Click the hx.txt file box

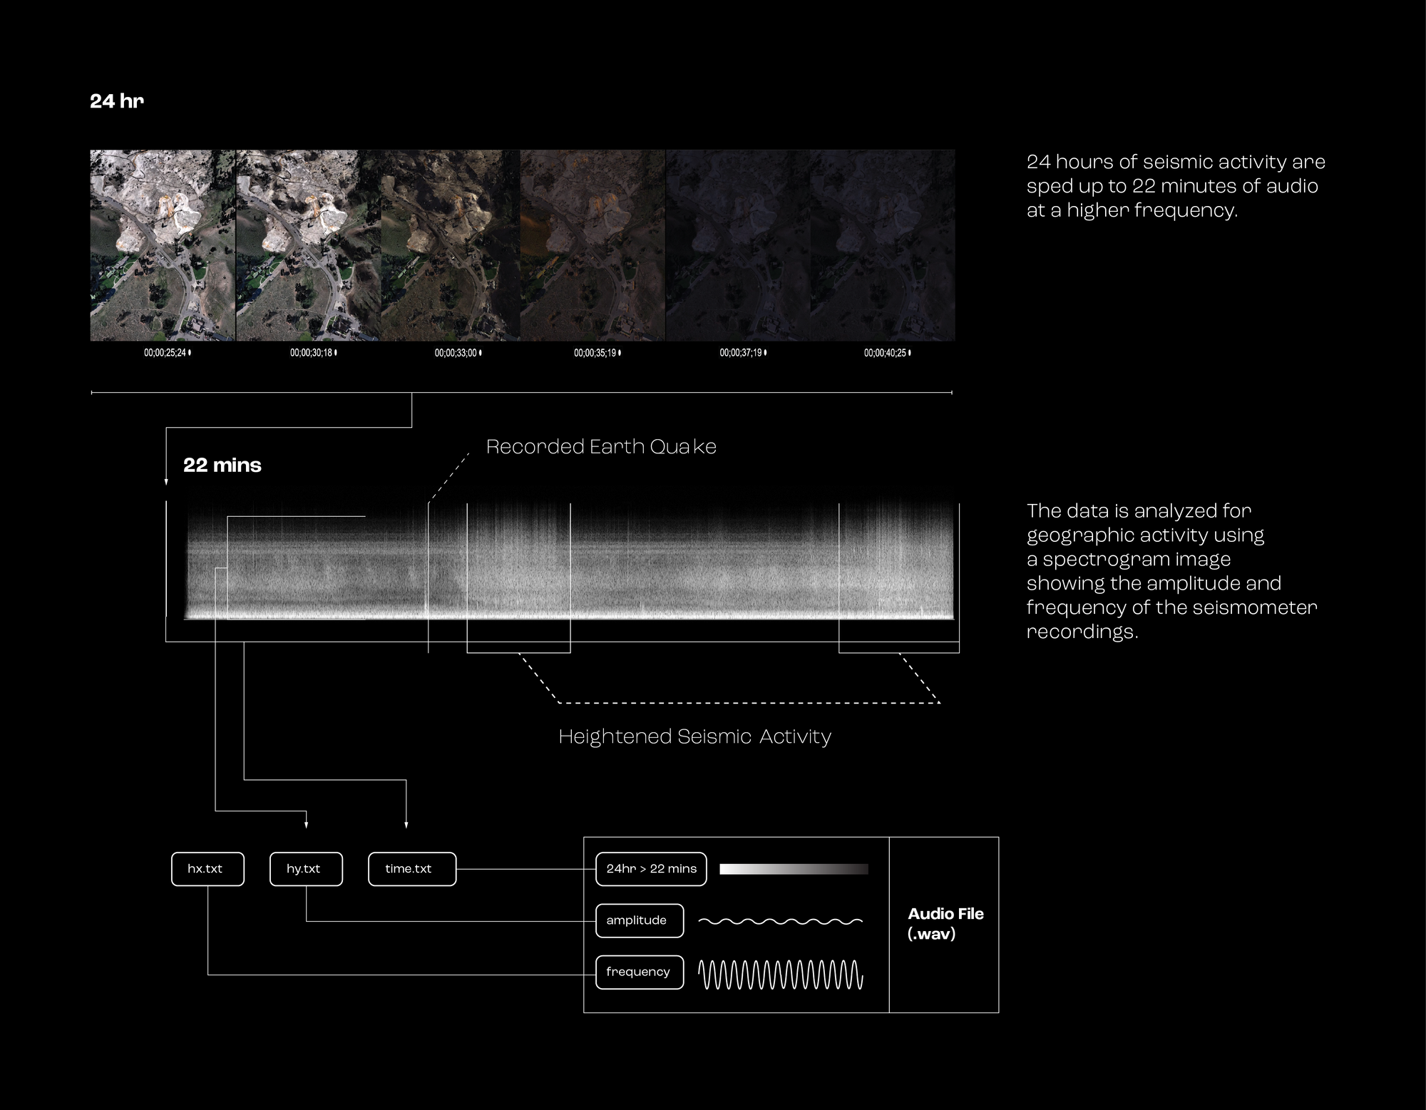pyautogui.click(x=207, y=868)
